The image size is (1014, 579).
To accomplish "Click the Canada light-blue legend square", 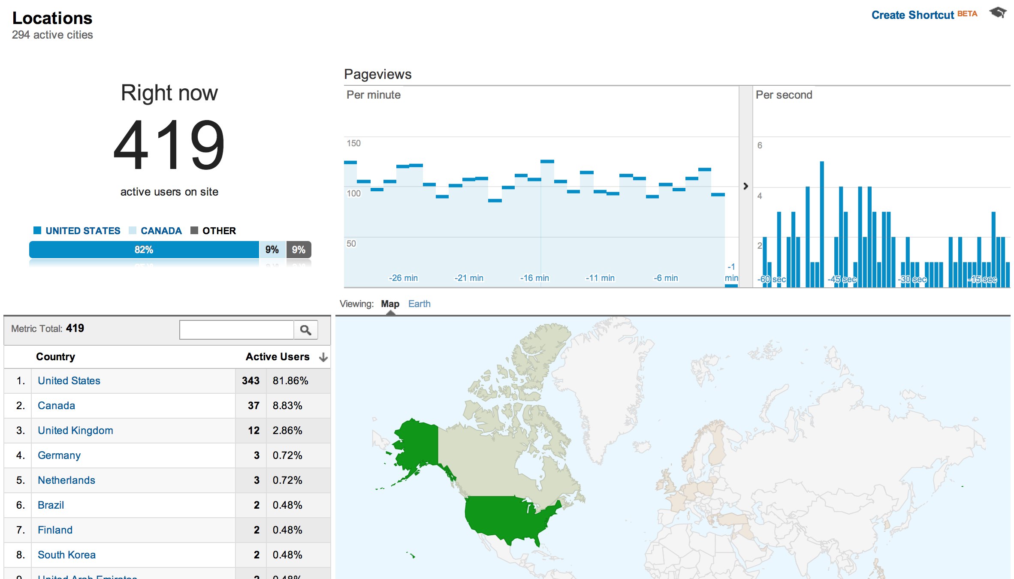I will pos(133,231).
